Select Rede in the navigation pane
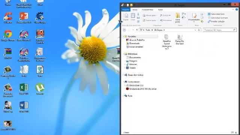 click(x=130, y=96)
